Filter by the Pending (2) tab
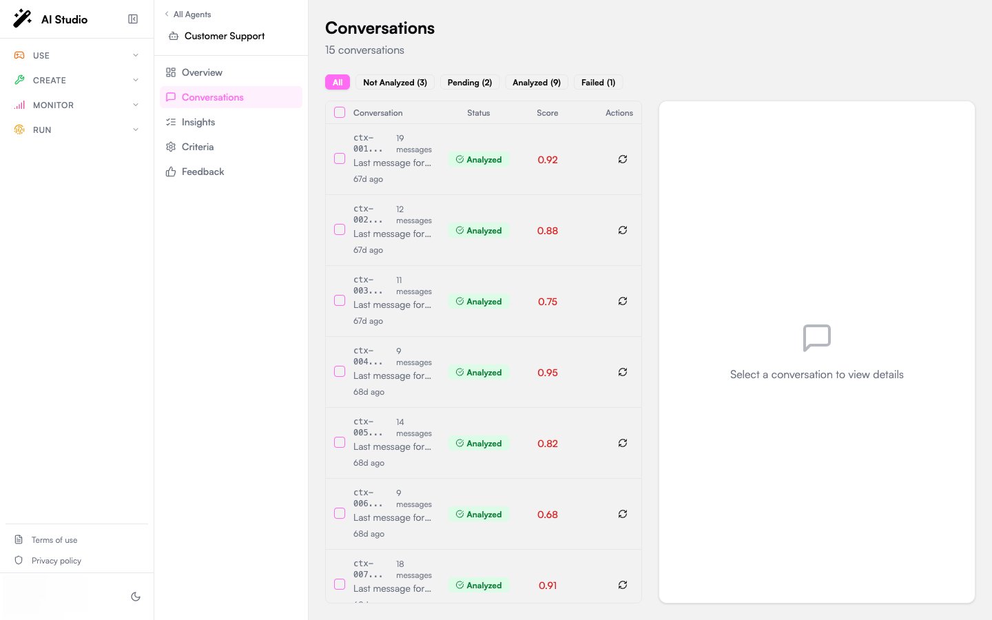The image size is (992, 620). point(470,83)
